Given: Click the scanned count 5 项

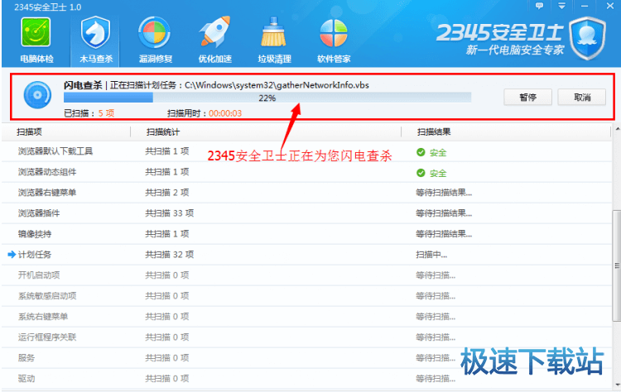Looking at the screenshot, I should click(x=106, y=113).
